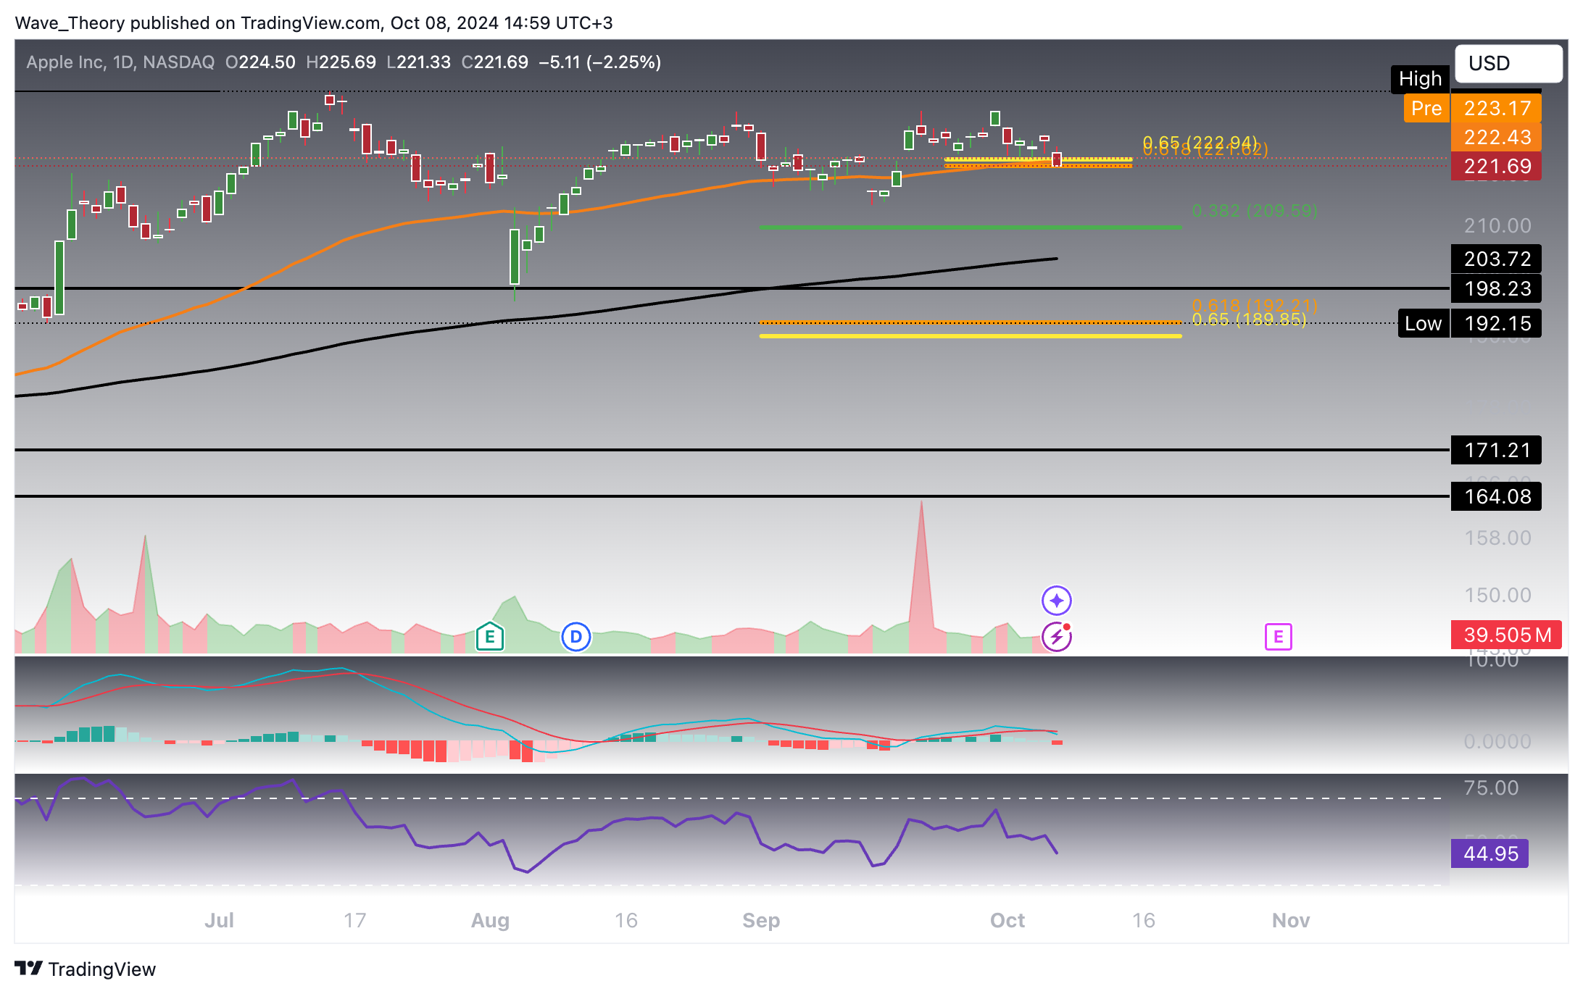This screenshot has height=994, width=1583.
Task: Click the 198.23 horizontal line price tag
Action: click(1496, 288)
